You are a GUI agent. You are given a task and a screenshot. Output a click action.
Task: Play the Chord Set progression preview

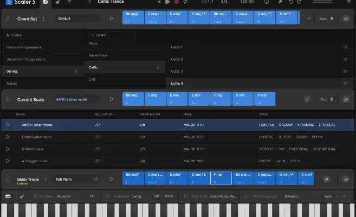tap(112, 19)
